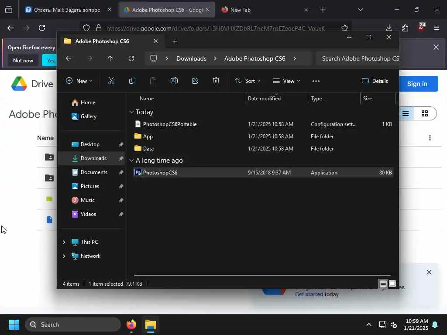Open Videos in the navigation pane
447x335 pixels.
pos(88,214)
